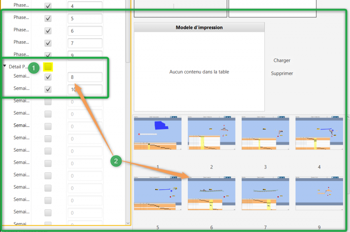Select page thumbnail numbered 6
The width and height of the screenshot is (350, 232).
[x=211, y=193]
